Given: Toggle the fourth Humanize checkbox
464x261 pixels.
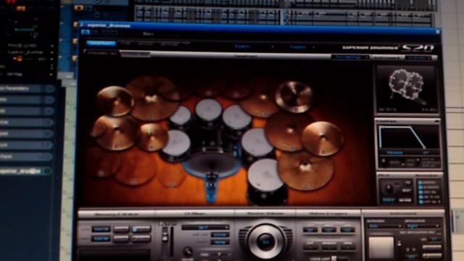Looking at the screenshot, I should (x=420, y=197).
